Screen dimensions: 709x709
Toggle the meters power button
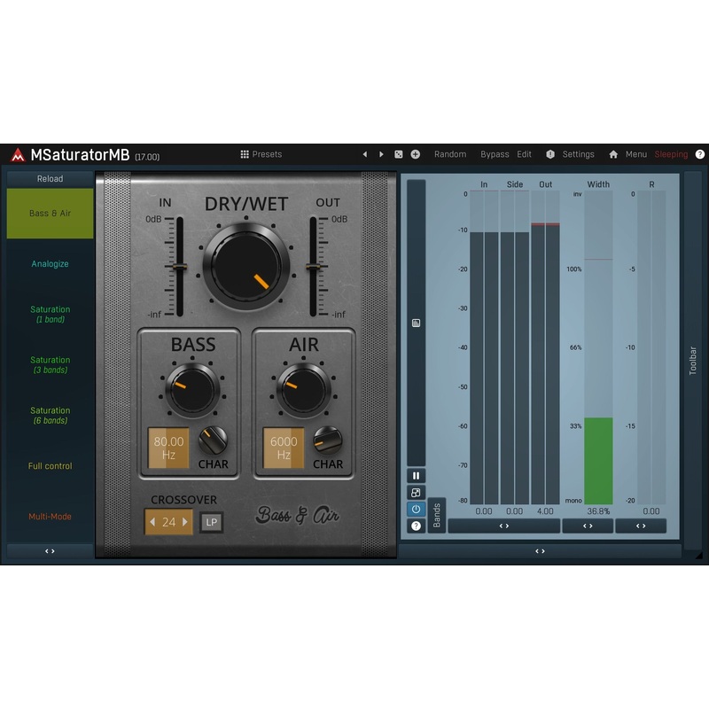point(416,509)
